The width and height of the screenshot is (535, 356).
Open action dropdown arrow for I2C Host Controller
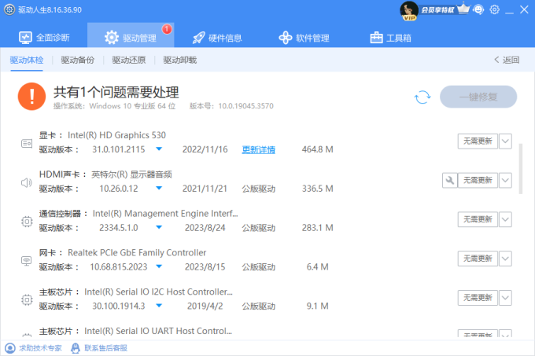click(x=505, y=298)
